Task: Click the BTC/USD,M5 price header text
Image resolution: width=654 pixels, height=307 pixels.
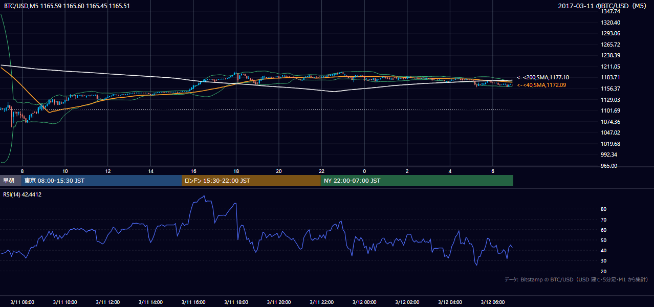Action: (67, 6)
